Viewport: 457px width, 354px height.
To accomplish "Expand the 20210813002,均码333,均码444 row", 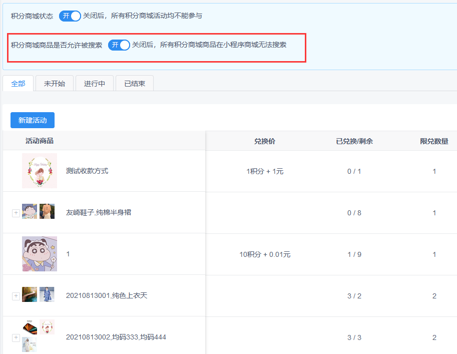I will [x=16, y=337].
